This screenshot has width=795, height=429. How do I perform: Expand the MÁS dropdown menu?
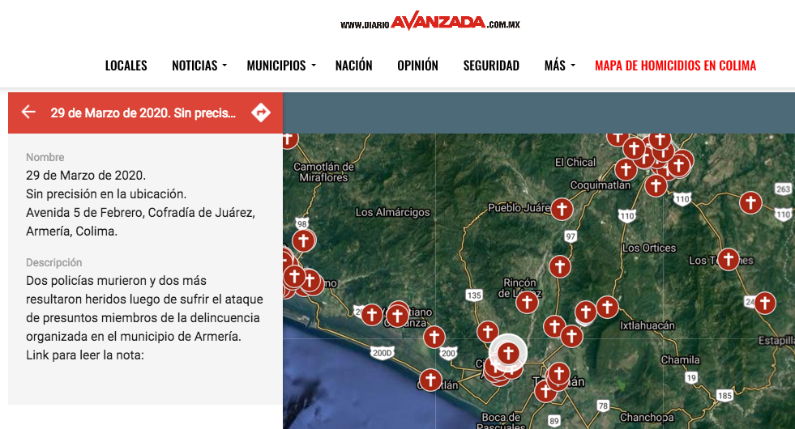click(559, 66)
